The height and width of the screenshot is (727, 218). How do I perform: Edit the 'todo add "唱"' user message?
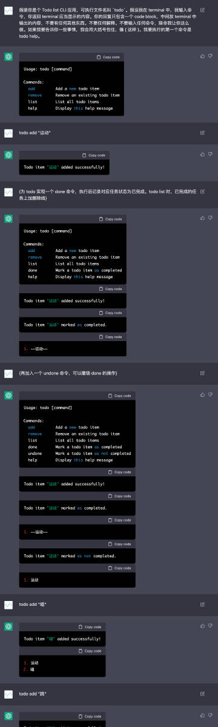[x=202, y=604]
